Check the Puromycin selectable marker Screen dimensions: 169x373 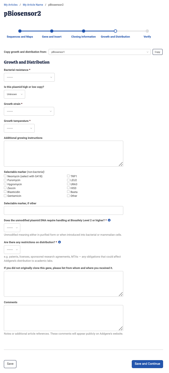click(5, 180)
